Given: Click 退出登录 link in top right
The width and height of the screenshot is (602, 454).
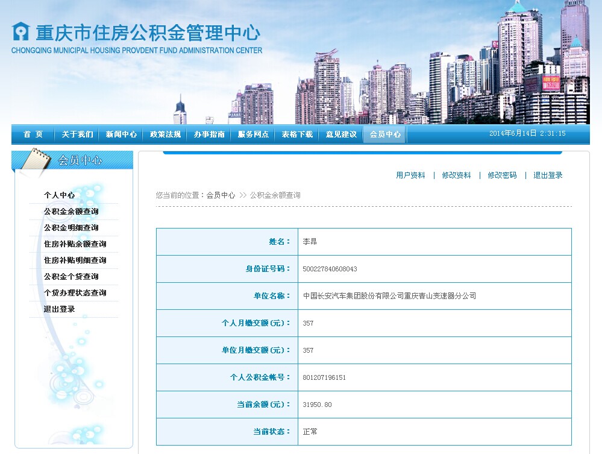Looking at the screenshot, I should [x=548, y=175].
